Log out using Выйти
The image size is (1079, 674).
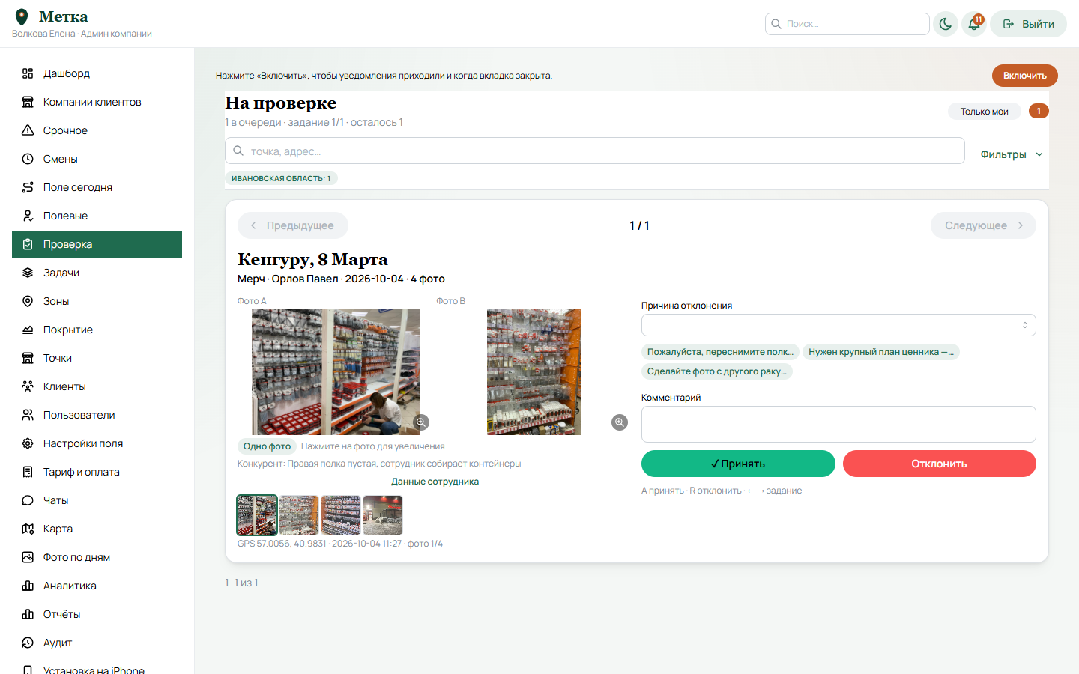(1028, 24)
